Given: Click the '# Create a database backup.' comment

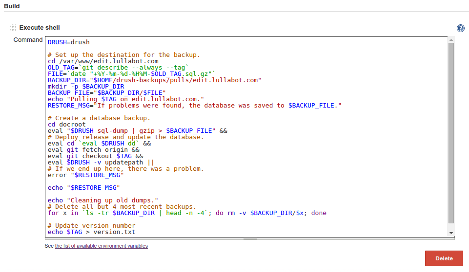Looking at the screenshot, I should (x=99, y=118).
